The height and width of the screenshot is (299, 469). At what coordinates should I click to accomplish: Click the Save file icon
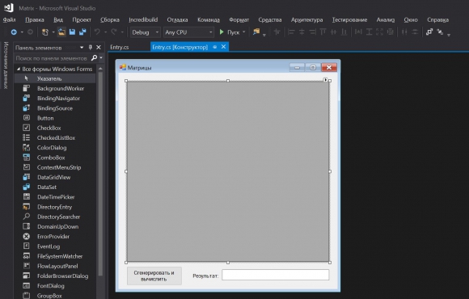click(72, 32)
